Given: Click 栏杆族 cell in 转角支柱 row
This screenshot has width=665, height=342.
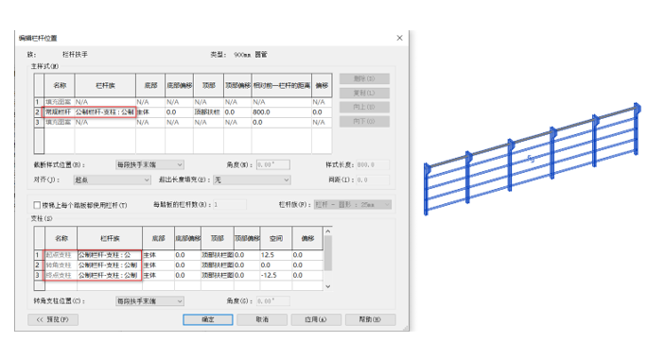Looking at the screenshot, I should 110,265.
